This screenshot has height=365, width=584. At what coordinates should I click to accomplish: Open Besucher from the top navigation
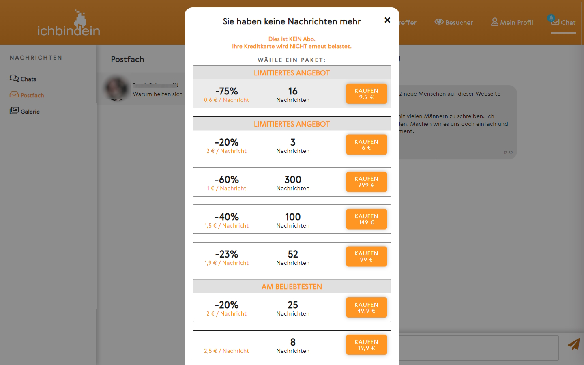point(454,22)
